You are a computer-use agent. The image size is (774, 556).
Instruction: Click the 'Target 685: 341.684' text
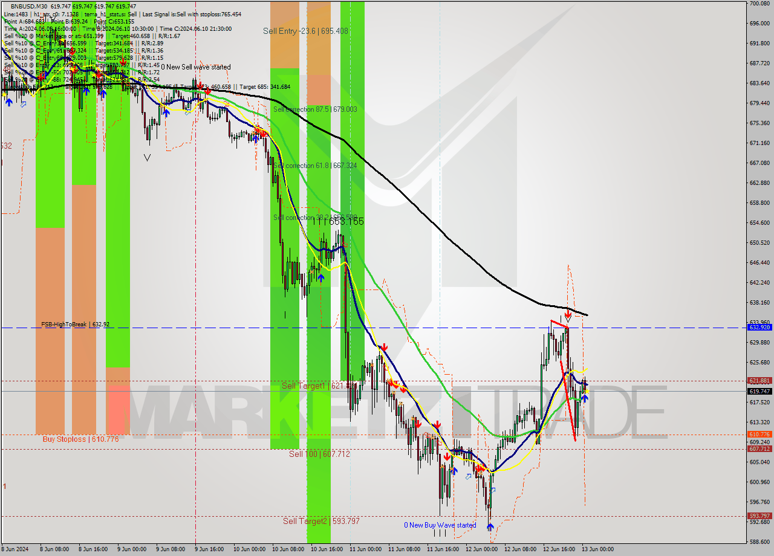265,87
